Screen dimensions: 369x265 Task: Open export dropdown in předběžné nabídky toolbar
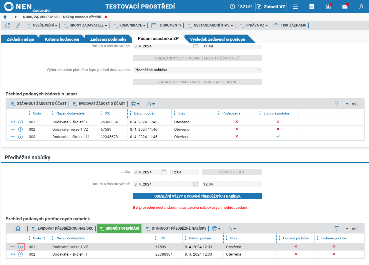point(232,228)
